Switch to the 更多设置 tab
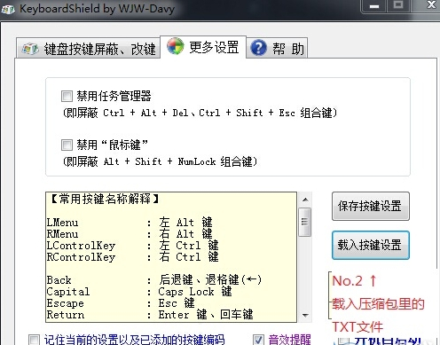This screenshot has width=440, height=345. click(203, 47)
